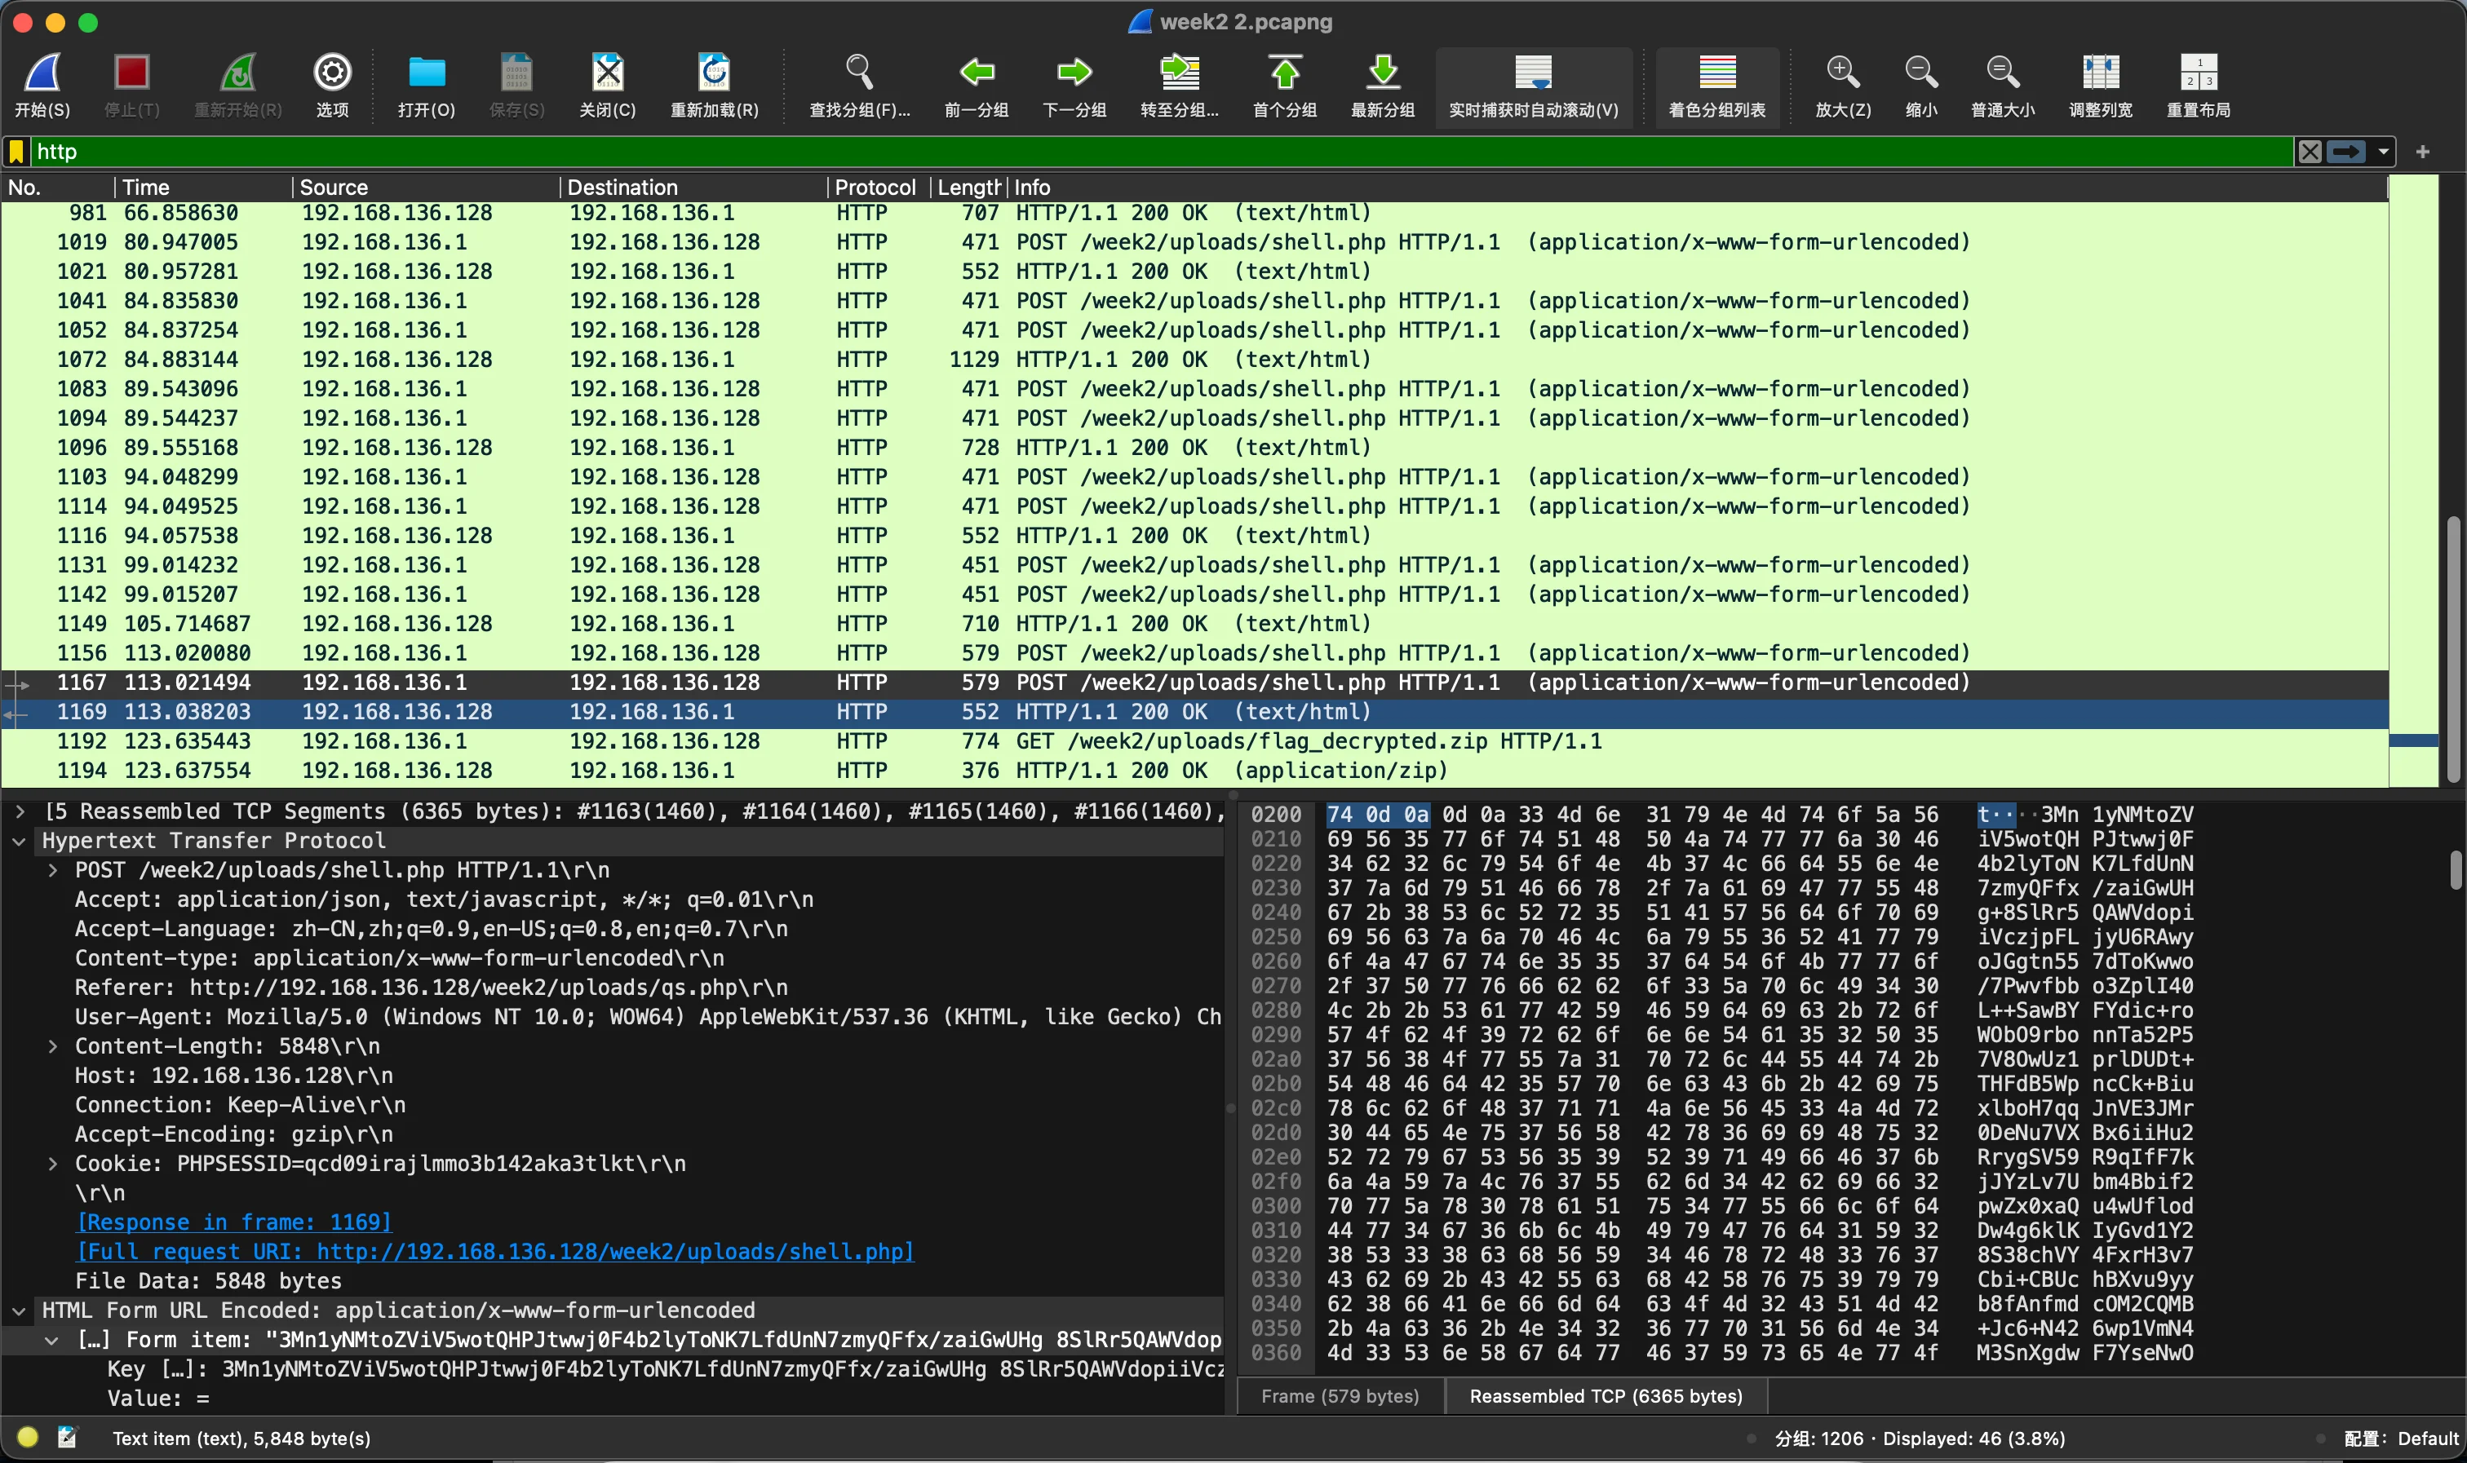Viewport: 2467px width, 1463px height.
Task: Click the filter bookmark icon
Action: pyautogui.click(x=17, y=152)
